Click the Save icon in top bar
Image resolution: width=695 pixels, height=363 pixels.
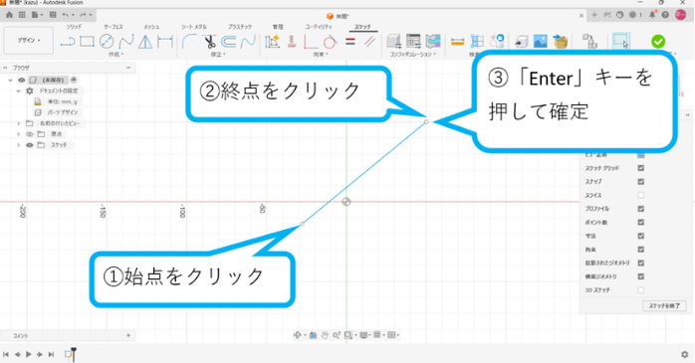(53, 15)
